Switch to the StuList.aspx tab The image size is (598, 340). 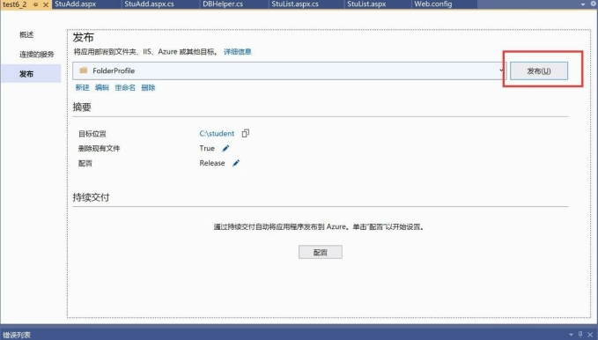(x=366, y=4)
